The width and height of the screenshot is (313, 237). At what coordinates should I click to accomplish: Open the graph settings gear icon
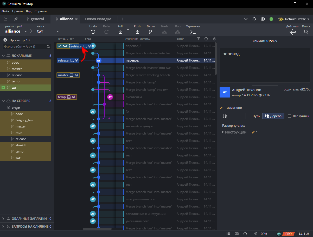coord(214,39)
